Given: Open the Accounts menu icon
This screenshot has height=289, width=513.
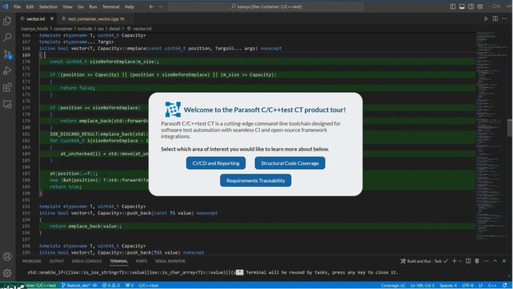Looking at the screenshot, I should click(x=7, y=257).
